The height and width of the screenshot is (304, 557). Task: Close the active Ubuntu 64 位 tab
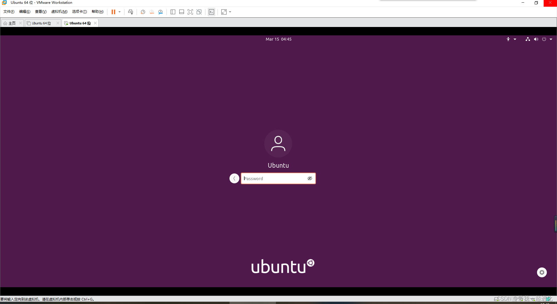(95, 23)
